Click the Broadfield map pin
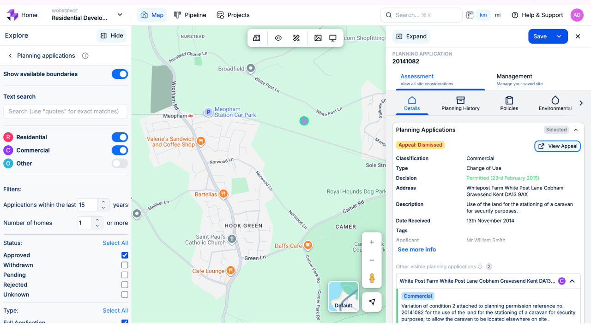 point(251,69)
